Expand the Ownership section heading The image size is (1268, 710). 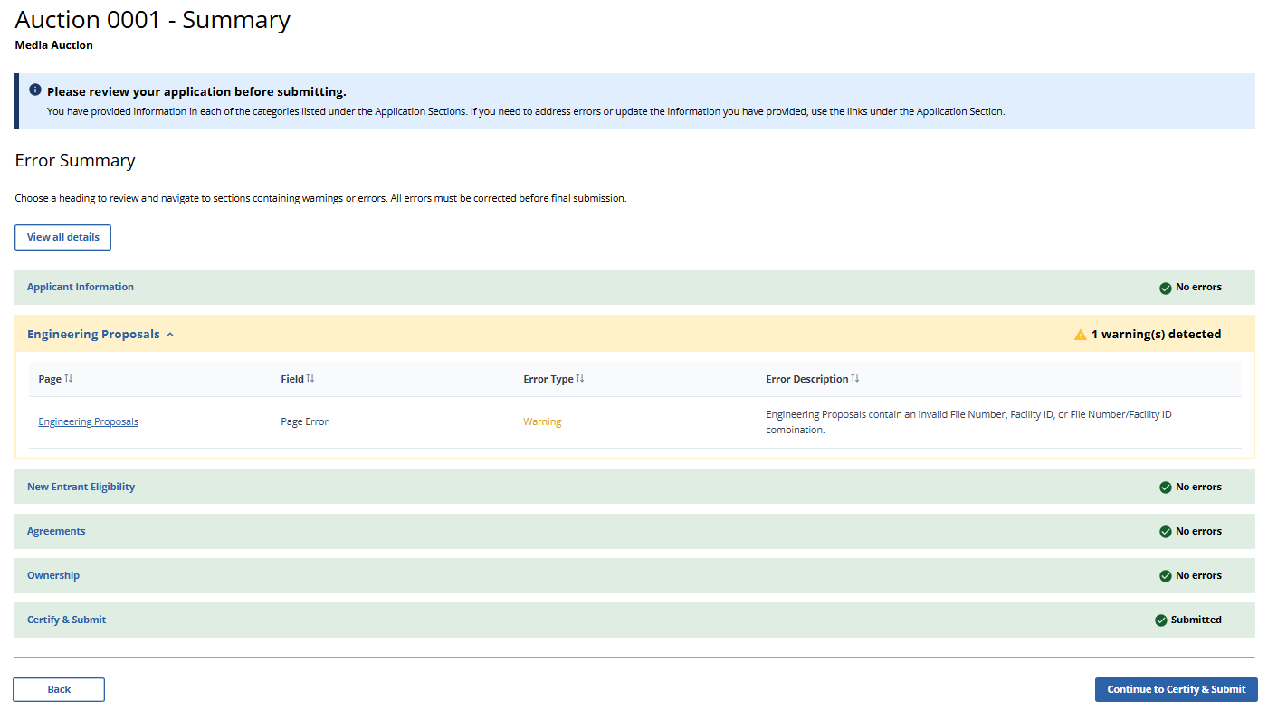click(x=53, y=575)
